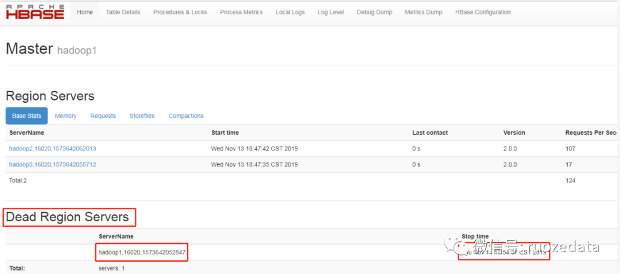Click requests per second value 107

570,149
